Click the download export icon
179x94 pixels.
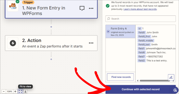(x=26, y=91)
